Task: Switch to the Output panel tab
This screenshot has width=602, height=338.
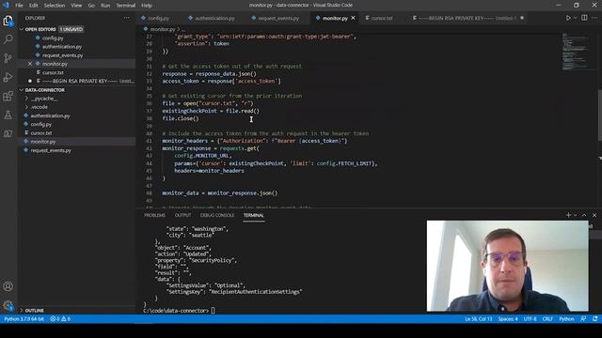Action: (x=182, y=215)
